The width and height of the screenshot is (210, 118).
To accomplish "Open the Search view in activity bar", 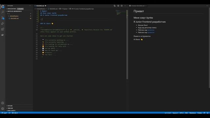I will pyautogui.click(x=3, y=12).
